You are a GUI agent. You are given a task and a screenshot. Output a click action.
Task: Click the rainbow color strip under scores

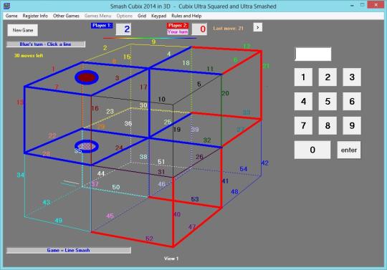coord(150,38)
